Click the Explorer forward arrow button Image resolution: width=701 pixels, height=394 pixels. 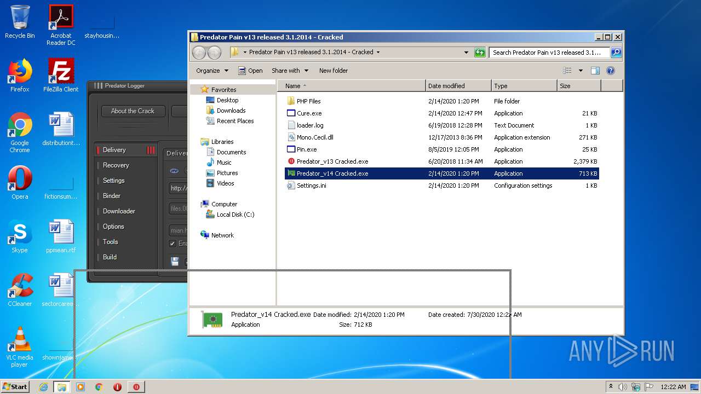(x=214, y=53)
